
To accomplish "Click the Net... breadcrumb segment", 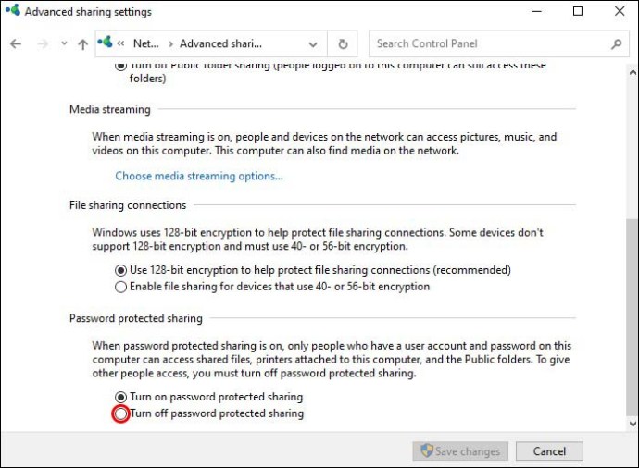I will [145, 43].
